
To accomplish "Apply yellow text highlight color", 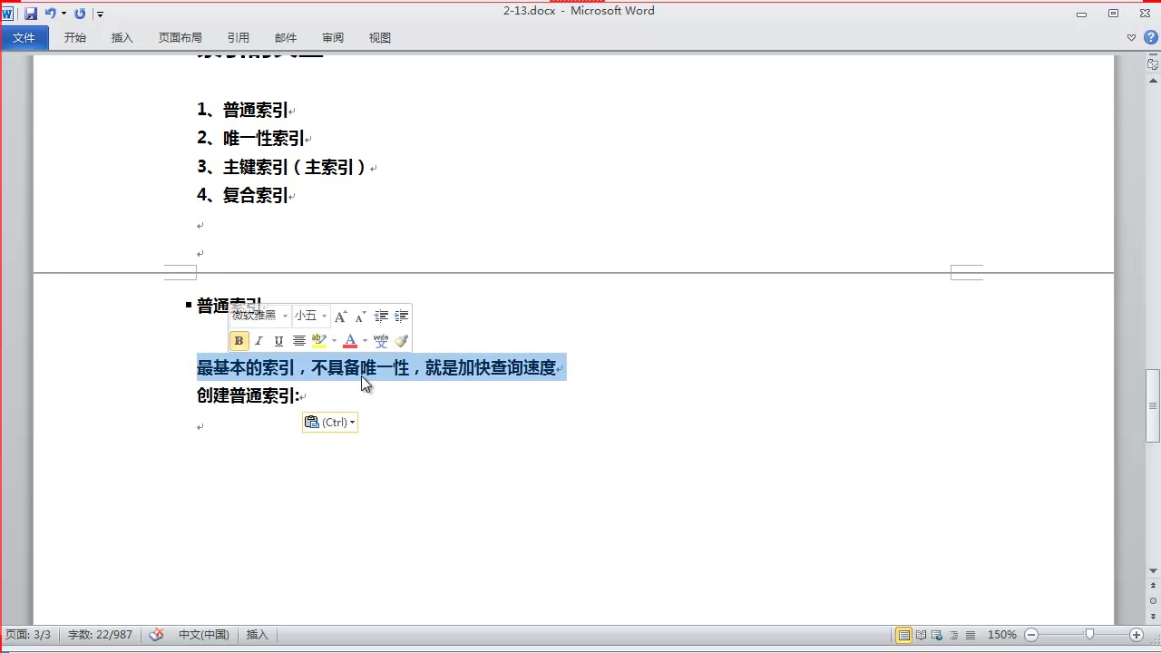I will (319, 341).
